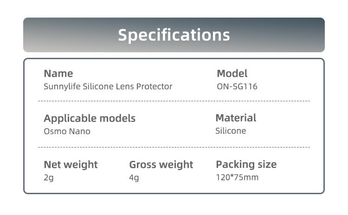
Task: Select the Applicable models label
Action: pyautogui.click(x=90, y=118)
